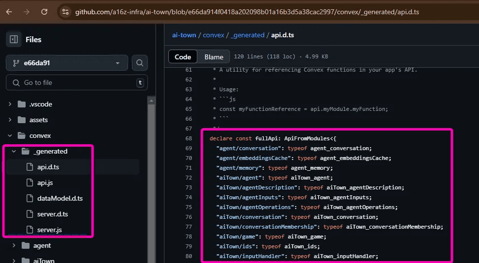Collapse the file tree side panel icon
479x263 pixels.
click(14, 39)
